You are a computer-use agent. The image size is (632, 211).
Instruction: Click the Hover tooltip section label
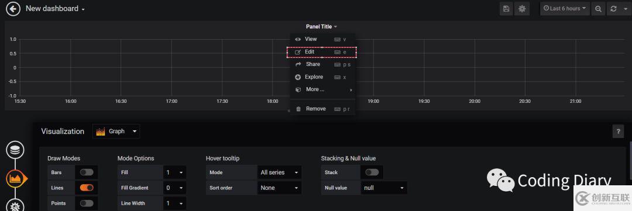tap(222, 158)
